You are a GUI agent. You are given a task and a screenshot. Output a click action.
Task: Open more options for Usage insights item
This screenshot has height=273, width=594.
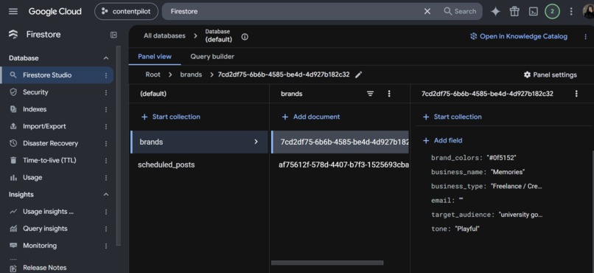click(106, 212)
